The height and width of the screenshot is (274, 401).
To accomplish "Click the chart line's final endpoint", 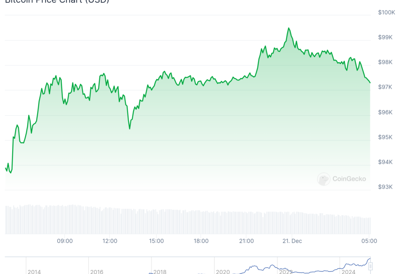I will [370, 83].
